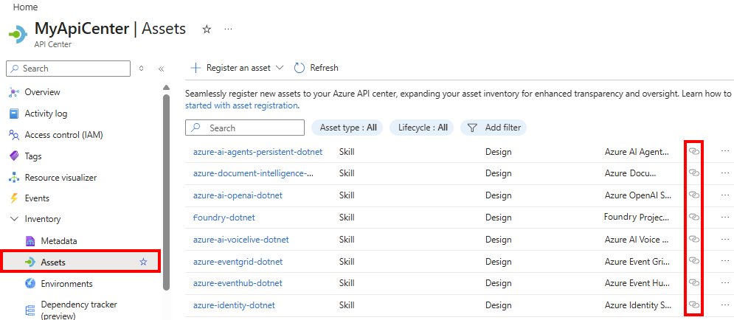The height and width of the screenshot is (320, 734).
Task: Open the foundry-dotnet asset link
Action: tap(224, 217)
